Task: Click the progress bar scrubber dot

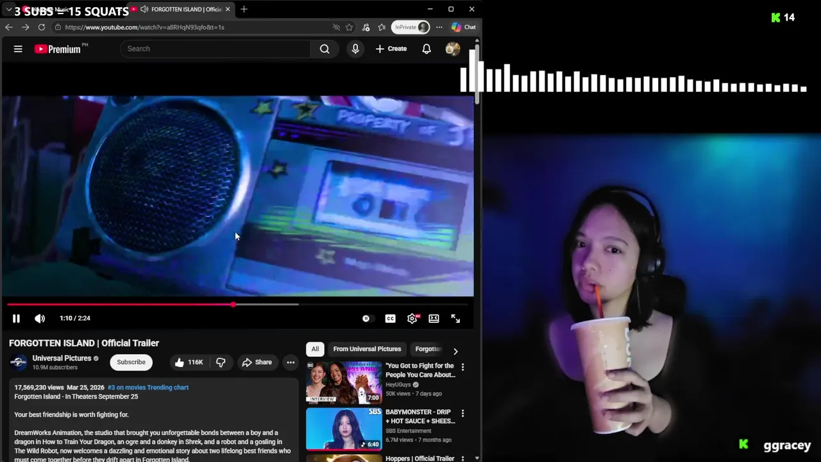Action: 233,304
